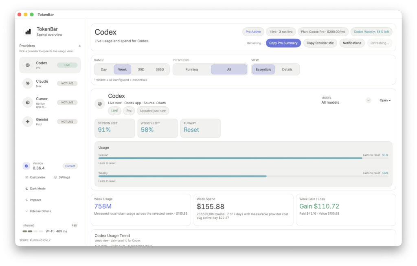Click the blue version checkmark icon
Viewport: 417px width, 266px height.
[x=26, y=166]
